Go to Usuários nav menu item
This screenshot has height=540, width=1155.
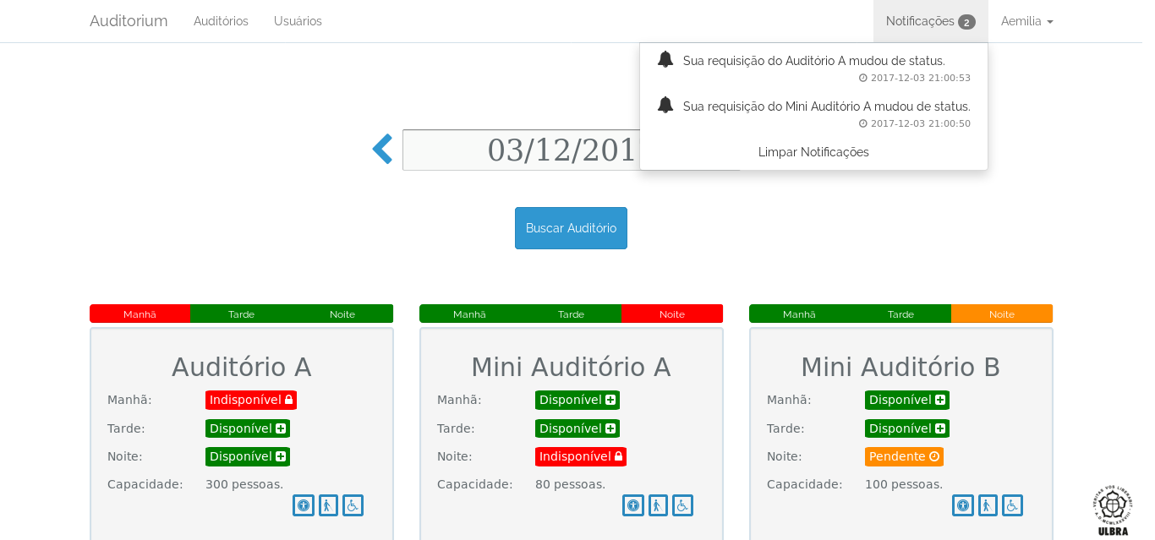(x=298, y=21)
